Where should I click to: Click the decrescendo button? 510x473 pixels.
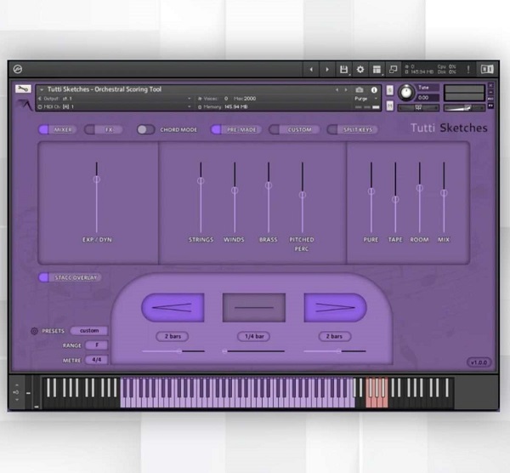[x=336, y=308]
